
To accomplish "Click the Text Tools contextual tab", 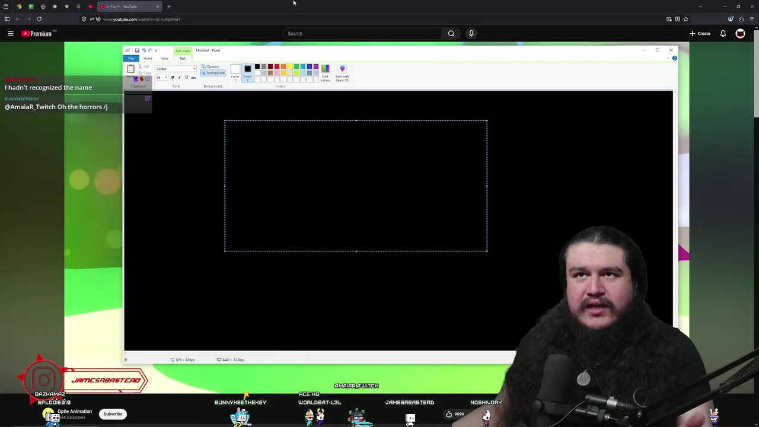I will click(x=183, y=51).
